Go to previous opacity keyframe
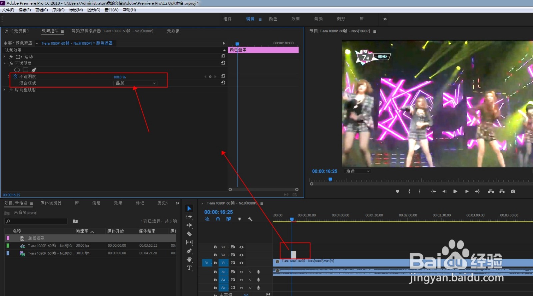This screenshot has height=296, width=533. (x=206, y=77)
